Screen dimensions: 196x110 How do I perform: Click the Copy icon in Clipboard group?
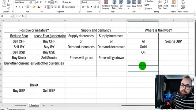pos(8,5)
